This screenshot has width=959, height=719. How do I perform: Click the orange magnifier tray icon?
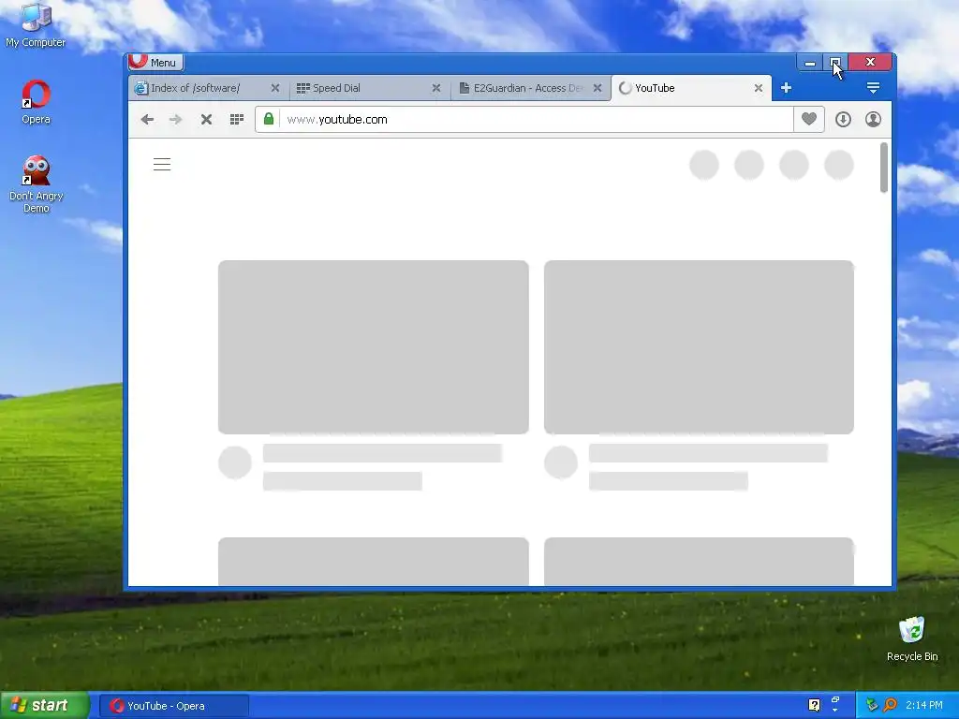(890, 706)
